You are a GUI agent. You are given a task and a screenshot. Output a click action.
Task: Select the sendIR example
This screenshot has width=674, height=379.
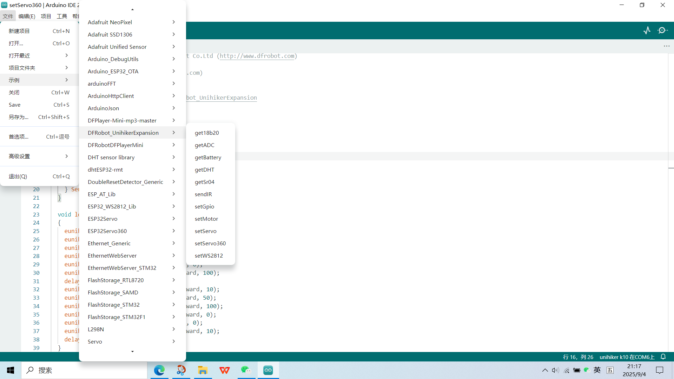(210, 194)
